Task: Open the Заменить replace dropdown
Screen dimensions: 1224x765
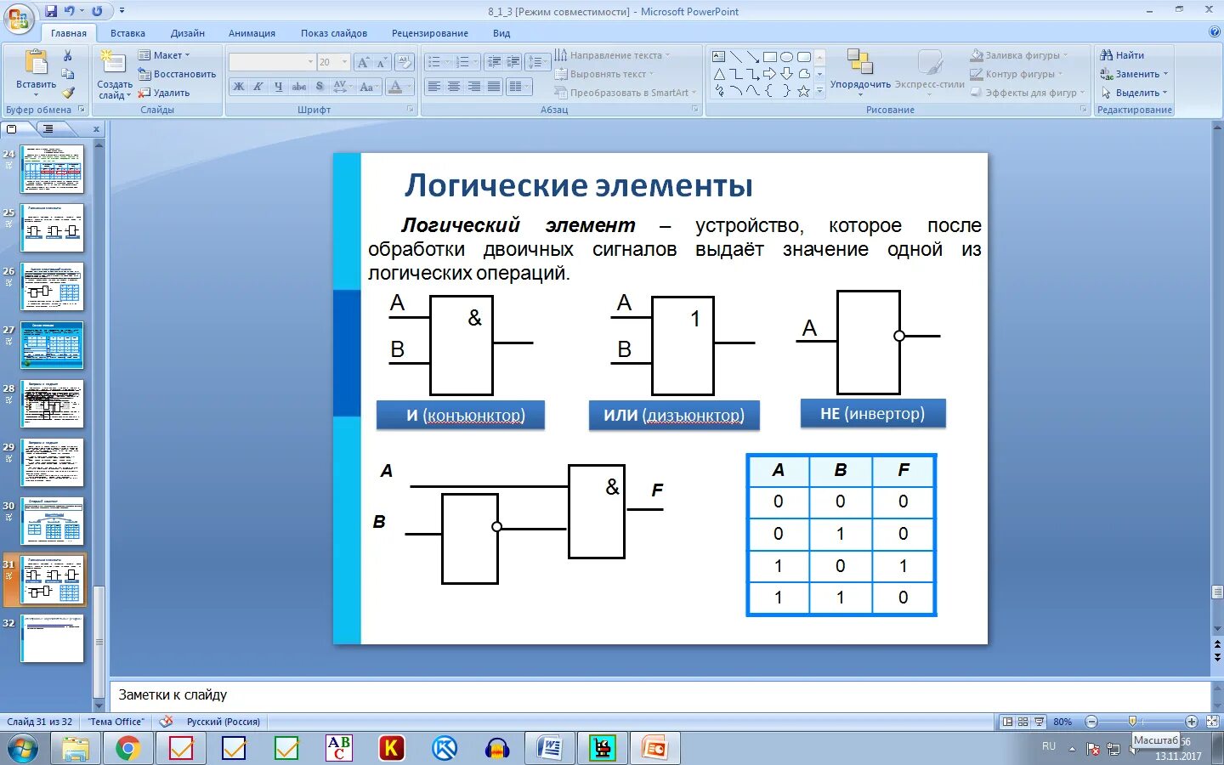Action: coord(1135,74)
